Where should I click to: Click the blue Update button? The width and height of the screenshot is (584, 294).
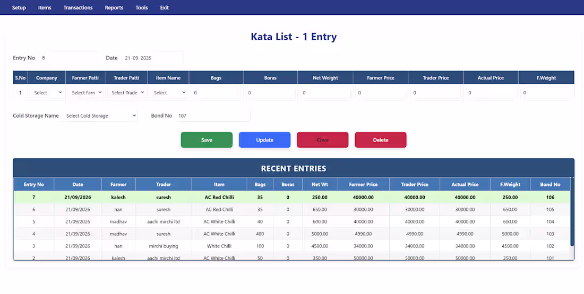[x=265, y=140]
